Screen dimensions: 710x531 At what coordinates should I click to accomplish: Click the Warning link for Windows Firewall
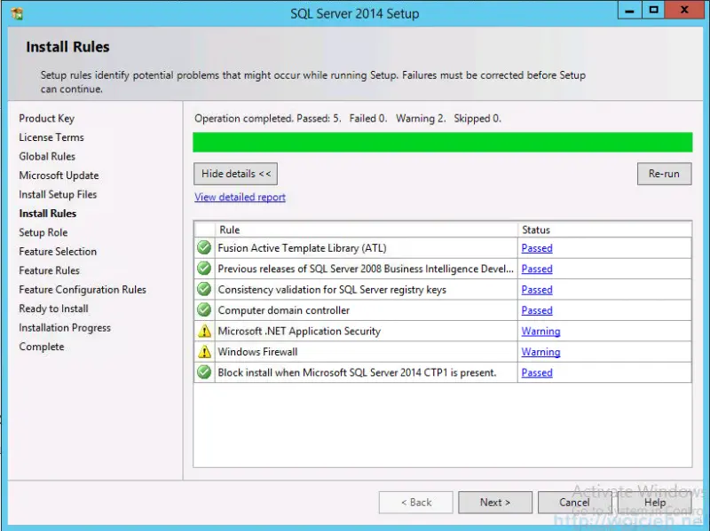(x=540, y=352)
